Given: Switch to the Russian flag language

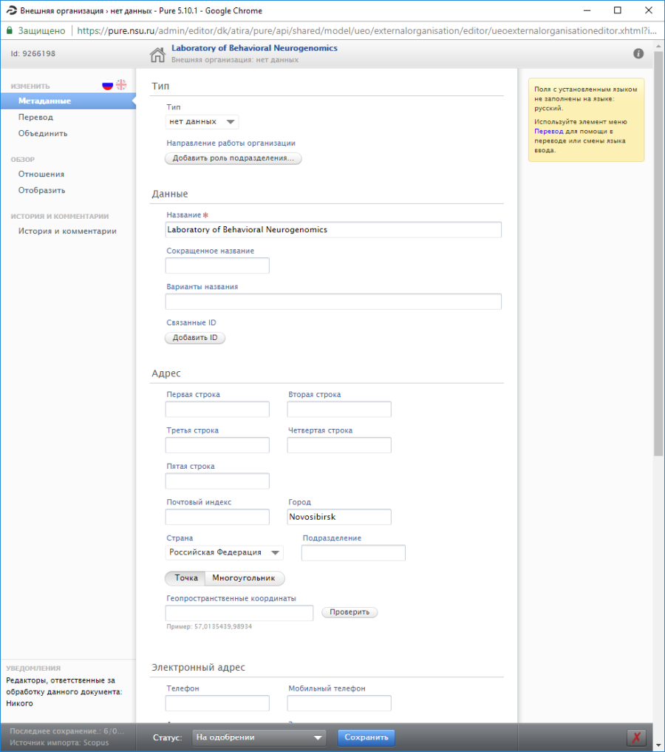Looking at the screenshot, I should (x=108, y=86).
